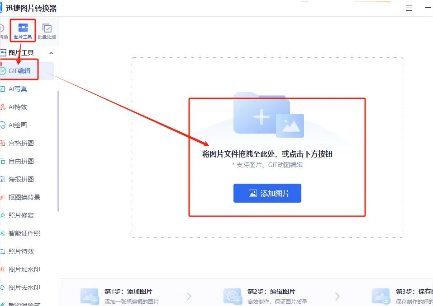The width and height of the screenshot is (433, 306).
Task: Collapse the 图片工具 sidebar section
Action: click(51, 53)
